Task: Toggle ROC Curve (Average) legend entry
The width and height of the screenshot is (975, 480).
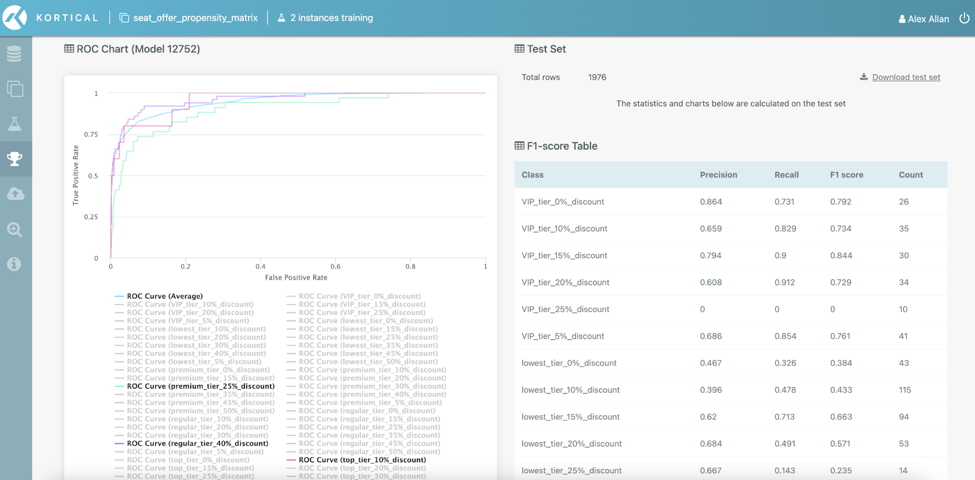Action: click(165, 296)
